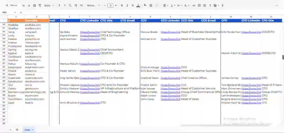
Task: Toggle bold formatting
Action: point(122,5)
